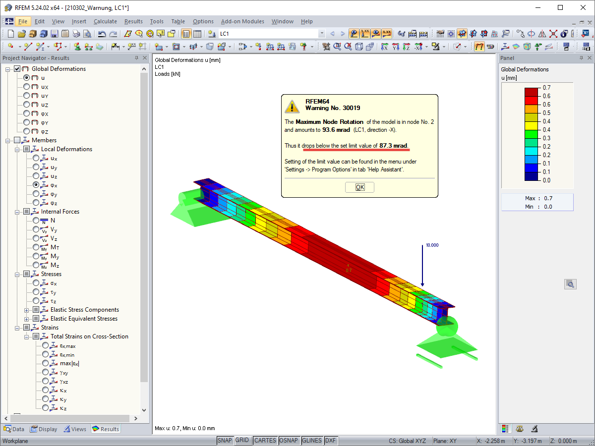Select the φY global rotation radio
This screenshot has width=595, height=446.
[26, 122]
